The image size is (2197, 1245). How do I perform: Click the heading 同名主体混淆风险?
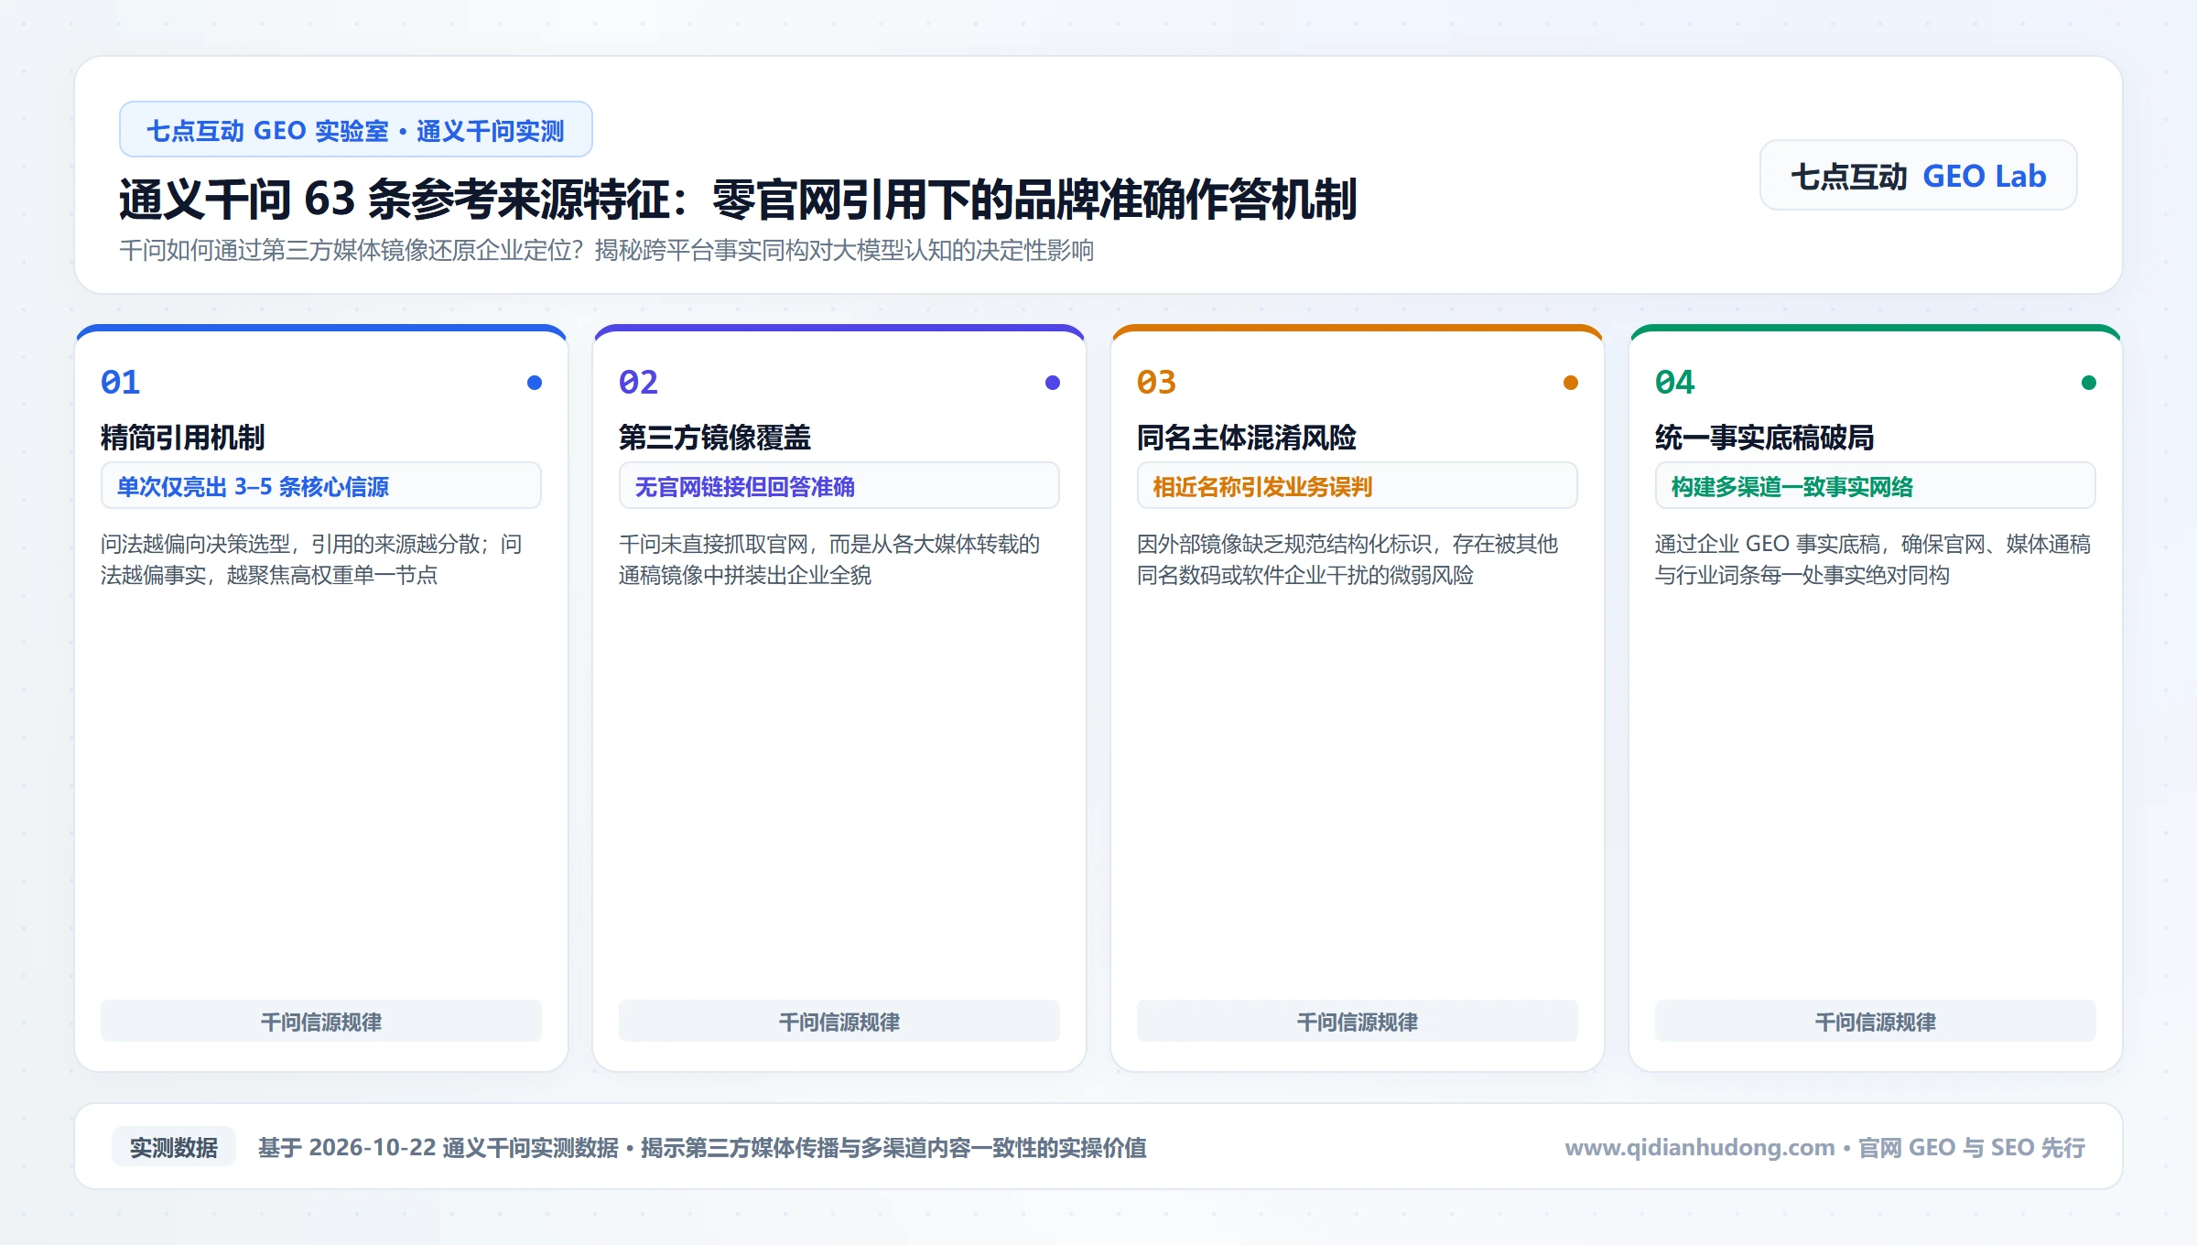pyautogui.click(x=1247, y=438)
